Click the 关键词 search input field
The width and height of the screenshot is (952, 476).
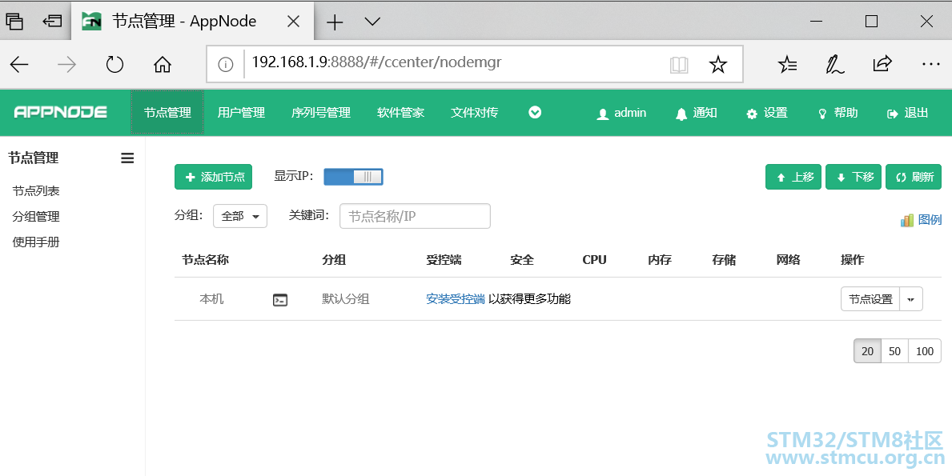(x=416, y=216)
